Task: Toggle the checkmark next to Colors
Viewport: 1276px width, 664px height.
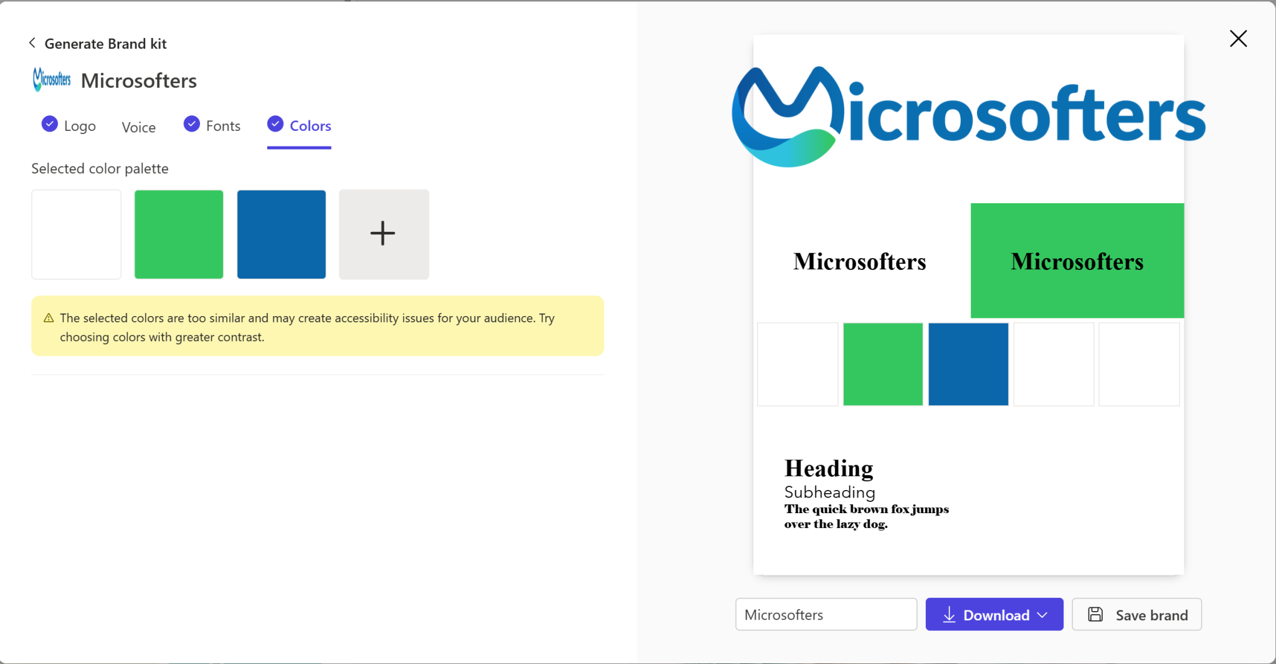Action: (274, 123)
